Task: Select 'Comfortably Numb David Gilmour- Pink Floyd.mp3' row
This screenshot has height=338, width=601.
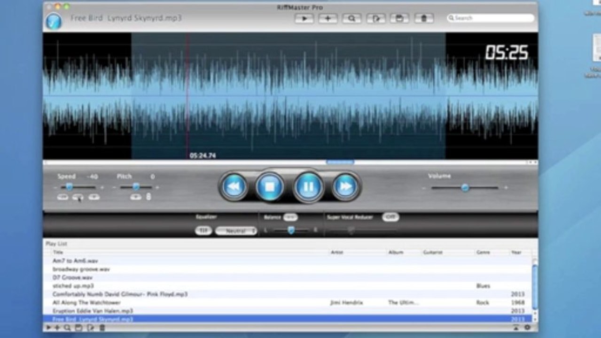Action: coord(288,294)
